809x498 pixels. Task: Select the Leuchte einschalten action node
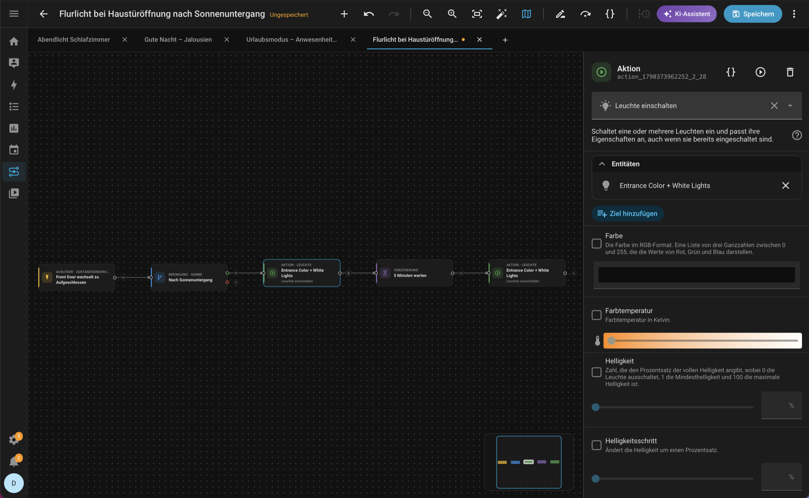pos(302,273)
